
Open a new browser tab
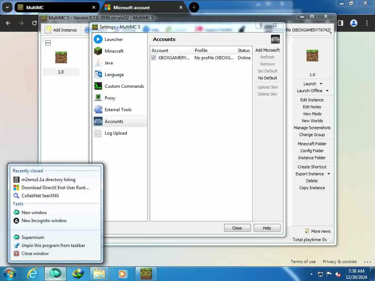click(194, 7)
